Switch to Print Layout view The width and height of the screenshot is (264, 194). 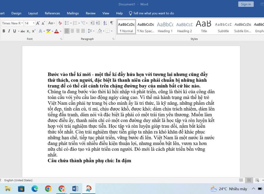pos(249,180)
